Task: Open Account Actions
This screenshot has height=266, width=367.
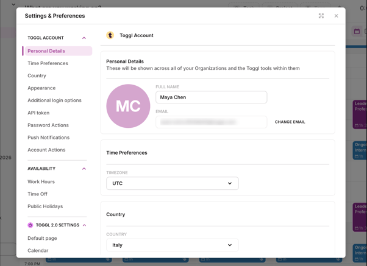Action: pos(46,150)
